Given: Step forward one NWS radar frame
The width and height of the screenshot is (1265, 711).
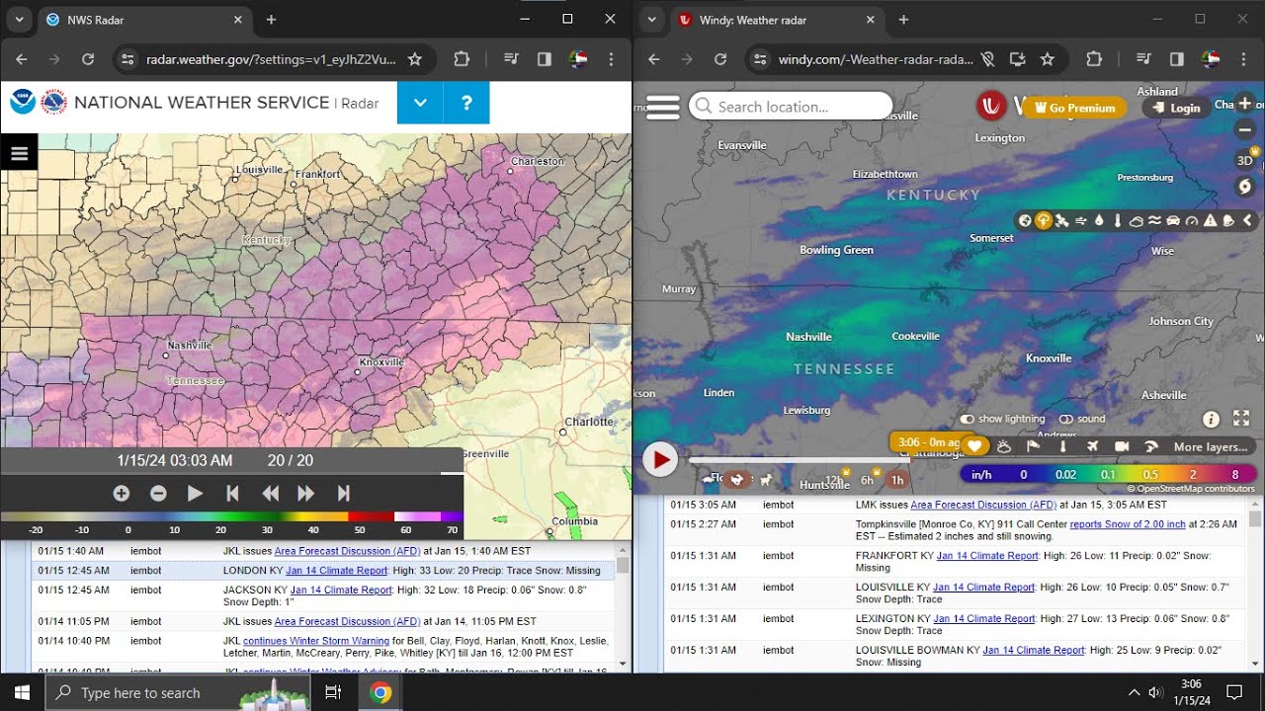Looking at the screenshot, I should pos(306,493).
